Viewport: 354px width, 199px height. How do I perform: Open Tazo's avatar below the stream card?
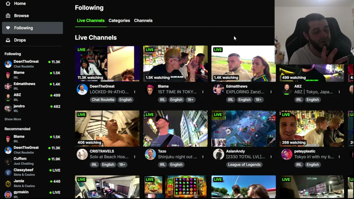point(150,155)
